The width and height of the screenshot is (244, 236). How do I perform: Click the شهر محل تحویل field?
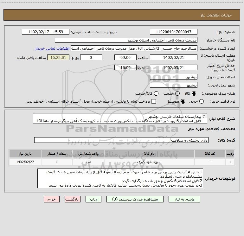(174, 85)
